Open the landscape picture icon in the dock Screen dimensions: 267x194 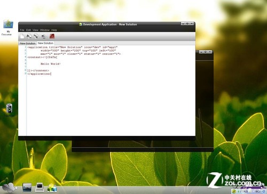pos(27,188)
